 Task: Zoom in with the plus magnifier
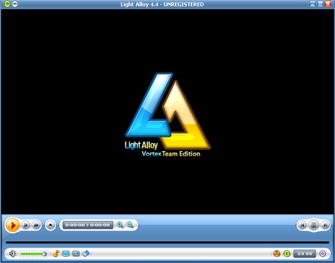click(x=120, y=225)
